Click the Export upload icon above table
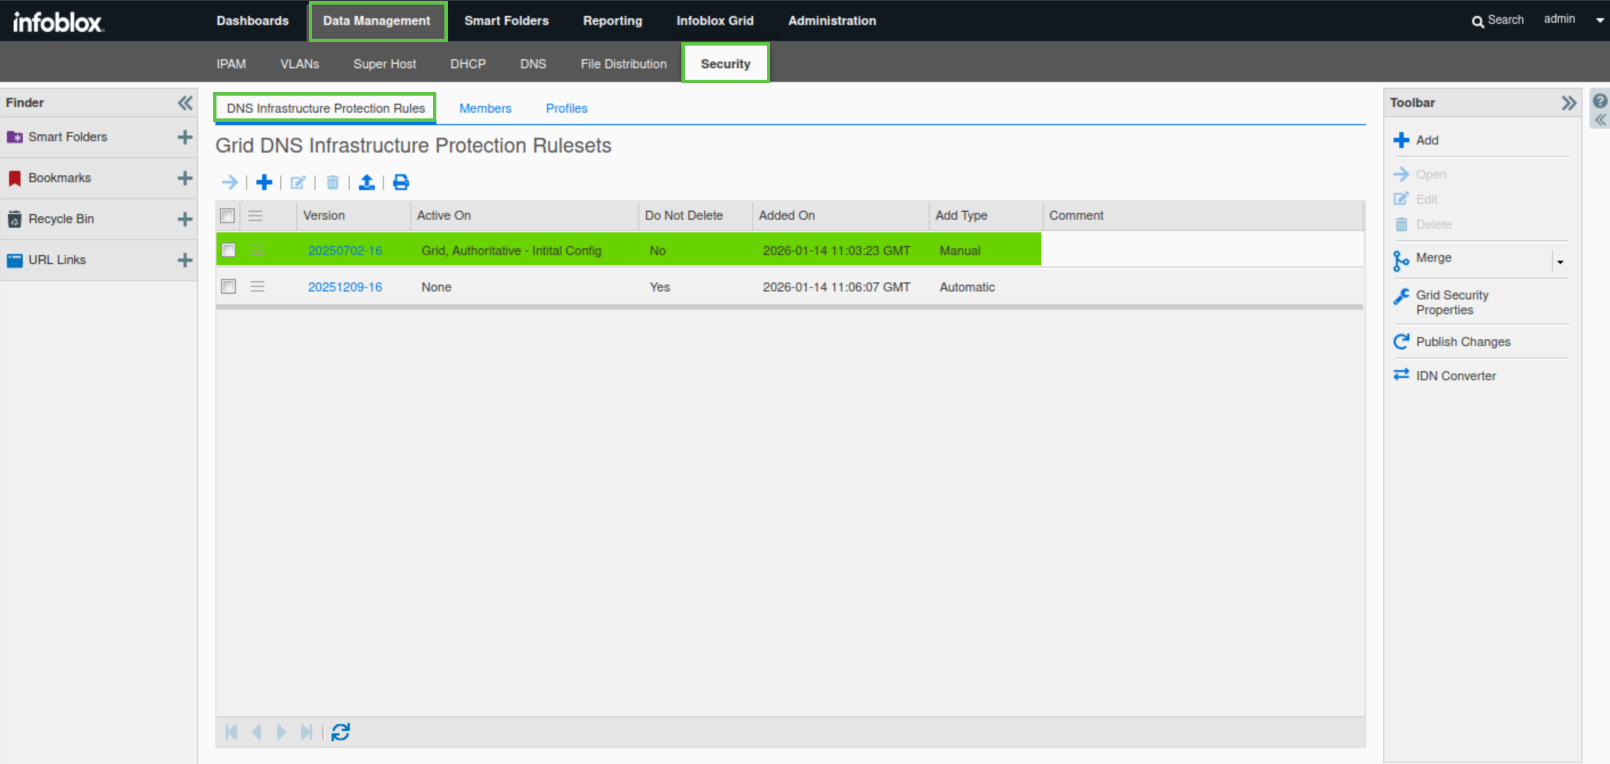Image resolution: width=1610 pixels, height=764 pixels. coord(367,182)
